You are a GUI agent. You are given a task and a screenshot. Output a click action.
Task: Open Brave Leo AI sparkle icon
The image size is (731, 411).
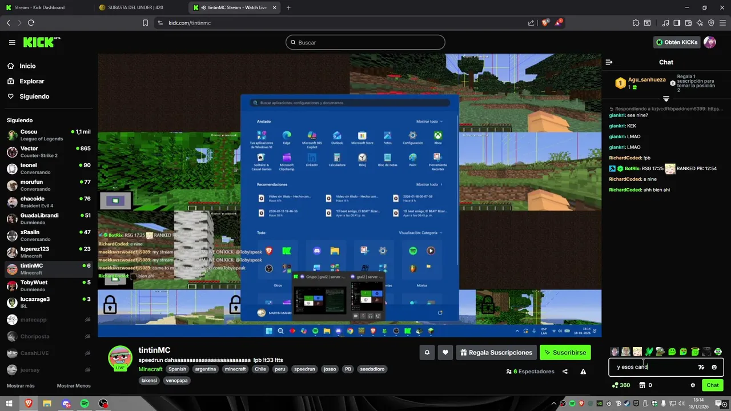pyautogui.click(x=700, y=23)
